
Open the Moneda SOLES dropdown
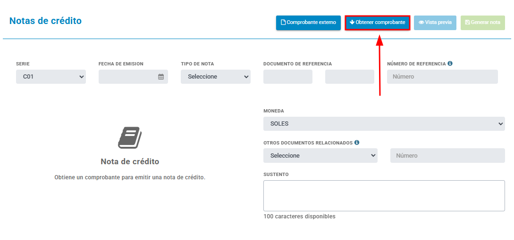click(384, 124)
